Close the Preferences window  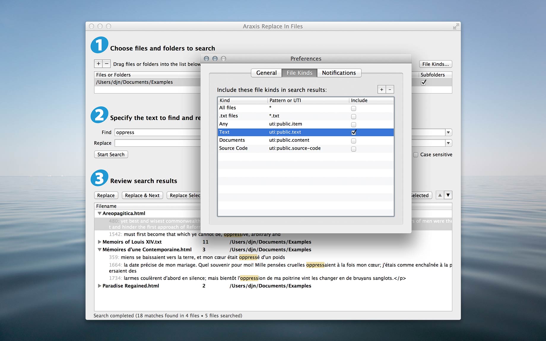click(207, 59)
